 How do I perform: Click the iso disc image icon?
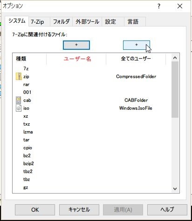19,108
